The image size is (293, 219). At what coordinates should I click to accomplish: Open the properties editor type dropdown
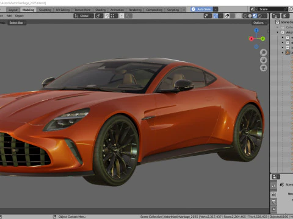(x=276, y=176)
